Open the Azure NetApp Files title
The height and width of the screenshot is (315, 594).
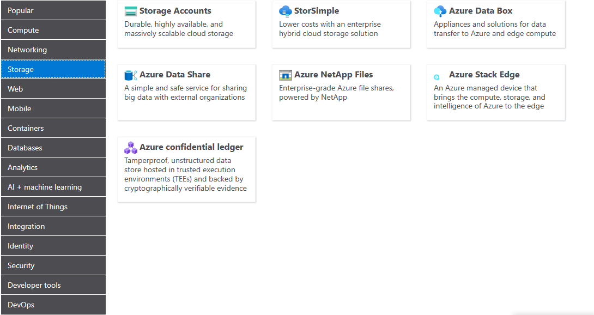334,75
